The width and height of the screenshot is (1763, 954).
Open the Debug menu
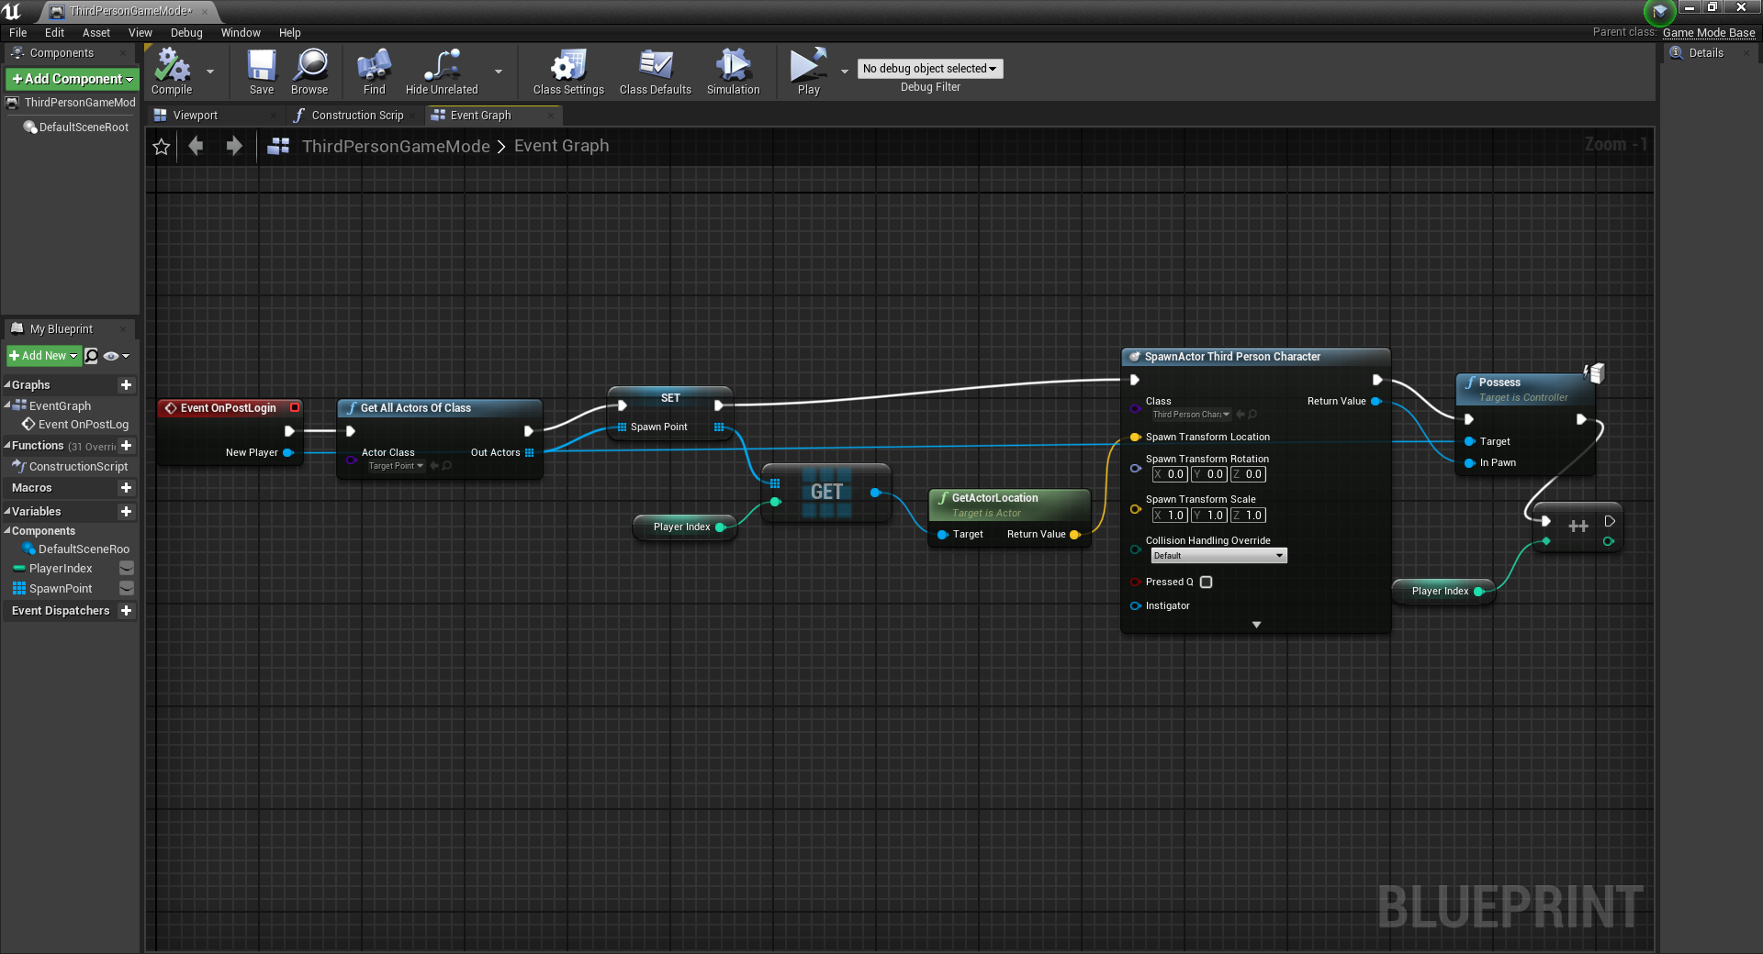pyautogui.click(x=186, y=33)
